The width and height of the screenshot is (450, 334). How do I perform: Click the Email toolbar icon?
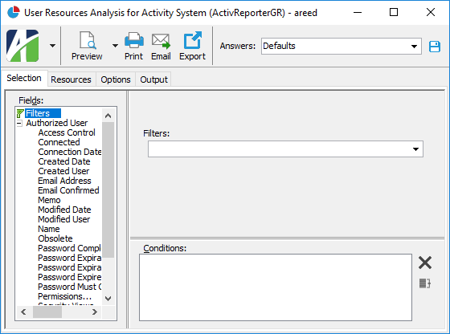pos(161,41)
